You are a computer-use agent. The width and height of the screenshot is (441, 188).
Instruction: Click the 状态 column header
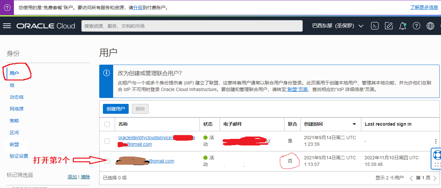(208, 124)
